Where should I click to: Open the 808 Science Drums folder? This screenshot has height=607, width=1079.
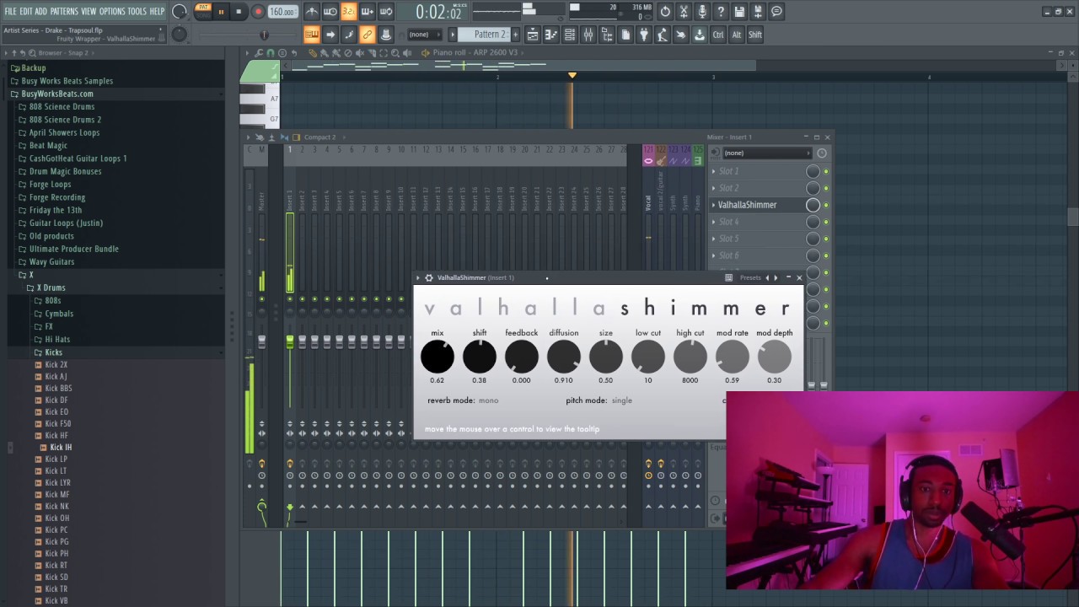[x=62, y=106]
